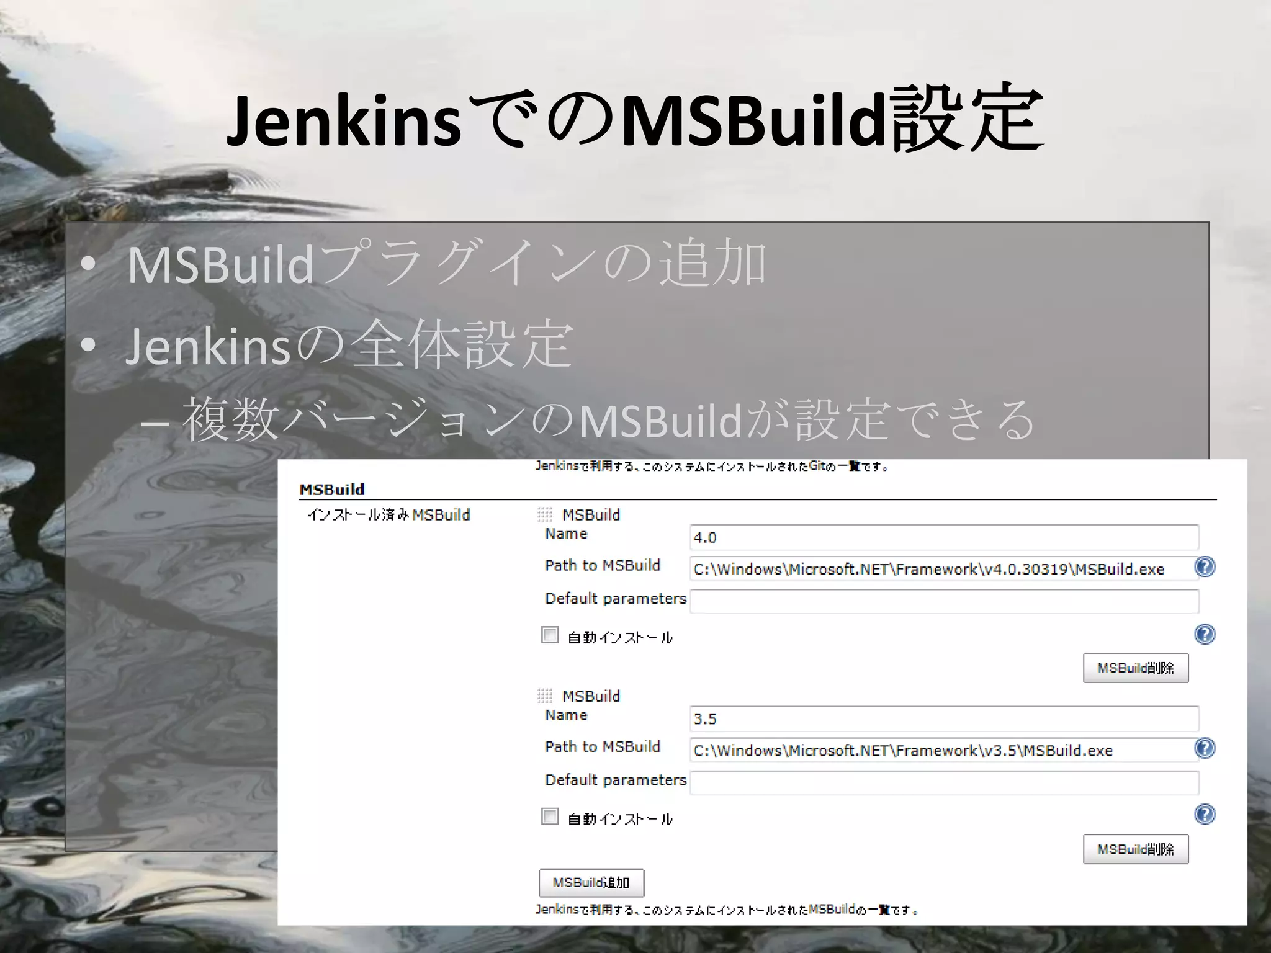Click 自動インストール label of the 3.5 entry
This screenshot has height=953, width=1271.
(620, 818)
